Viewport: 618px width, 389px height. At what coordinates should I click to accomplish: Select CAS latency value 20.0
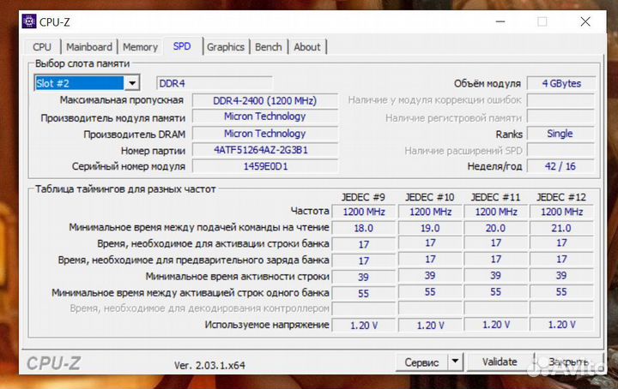click(495, 228)
